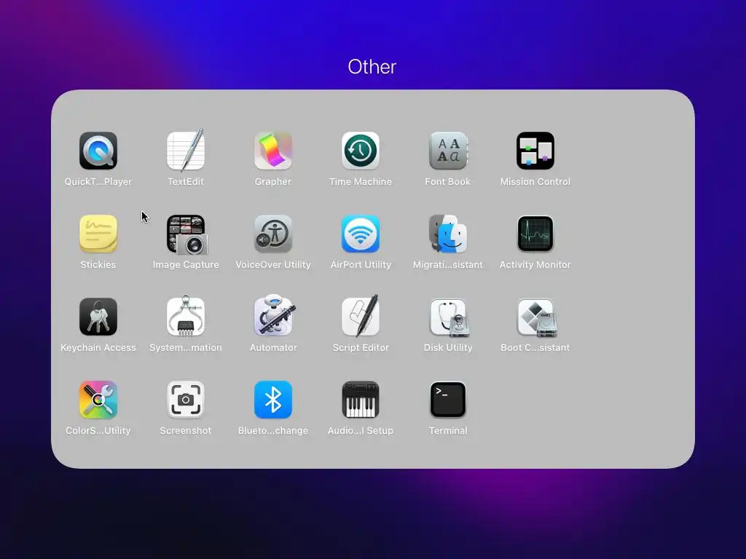Launch Activity Monitor icon
This screenshot has height=559, width=746.
pos(535,234)
